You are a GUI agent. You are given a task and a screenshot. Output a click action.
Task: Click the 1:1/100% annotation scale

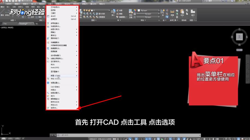pos(197,139)
